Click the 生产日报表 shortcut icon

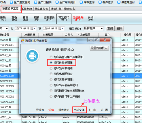tap(36, 2)
